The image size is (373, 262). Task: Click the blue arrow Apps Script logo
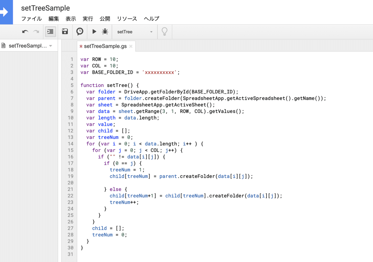pos(6,12)
